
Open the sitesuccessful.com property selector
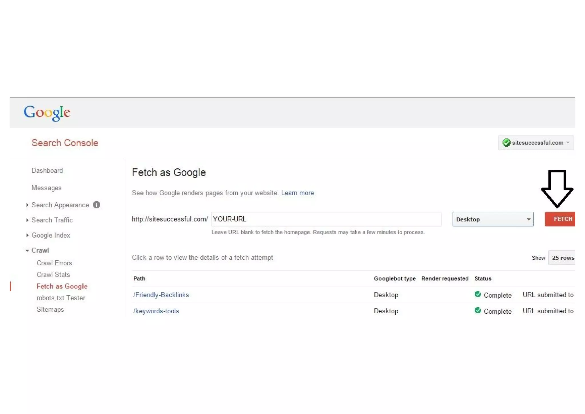(536, 143)
